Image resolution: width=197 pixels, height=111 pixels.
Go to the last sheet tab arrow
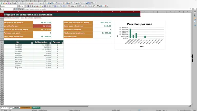tap(8, 108)
